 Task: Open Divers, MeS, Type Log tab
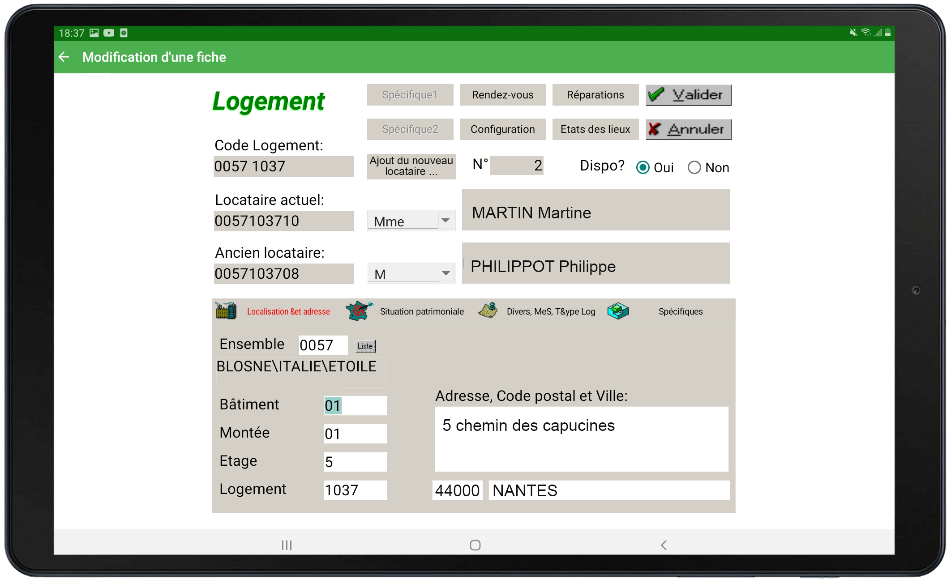pyautogui.click(x=551, y=311)
